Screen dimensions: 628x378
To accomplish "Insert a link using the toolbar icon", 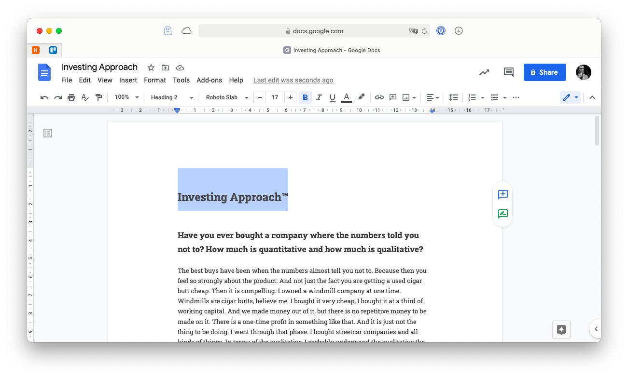I will (x=379, y=97).
